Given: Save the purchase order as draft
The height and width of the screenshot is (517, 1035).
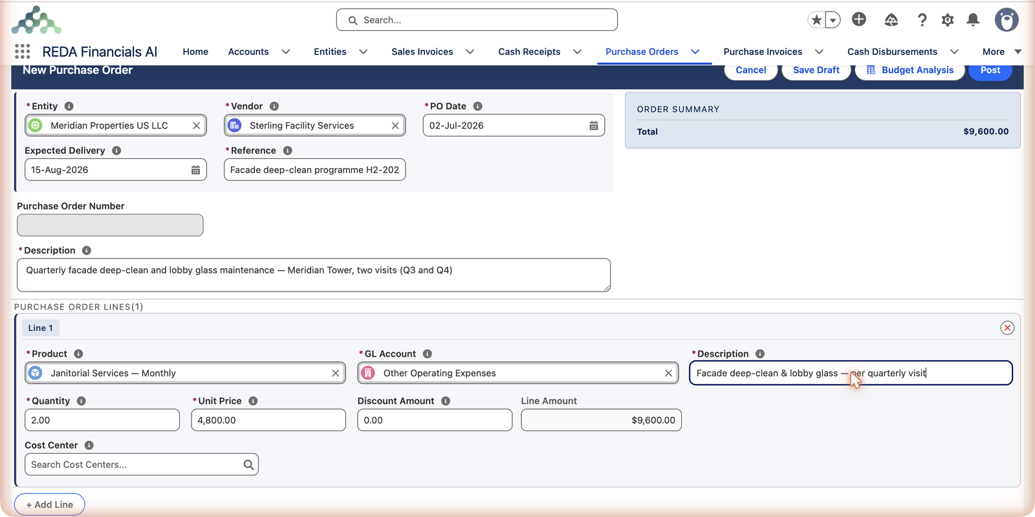Looking at the screenshot, I should tap(816, 70).
